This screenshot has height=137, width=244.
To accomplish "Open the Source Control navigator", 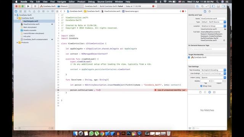I will 21,11.
